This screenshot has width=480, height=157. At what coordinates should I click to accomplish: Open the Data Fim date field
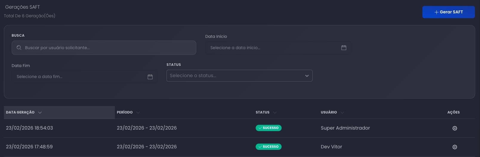(x=84, y=77)
